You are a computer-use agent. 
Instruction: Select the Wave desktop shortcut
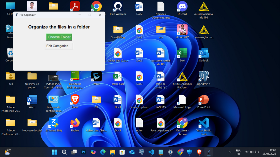pyautogui.click(x=96, y=78)
